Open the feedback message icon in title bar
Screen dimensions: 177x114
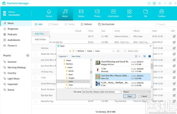(149, 3)
